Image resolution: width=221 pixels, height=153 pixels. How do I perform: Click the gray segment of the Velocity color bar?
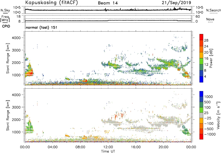201,115
